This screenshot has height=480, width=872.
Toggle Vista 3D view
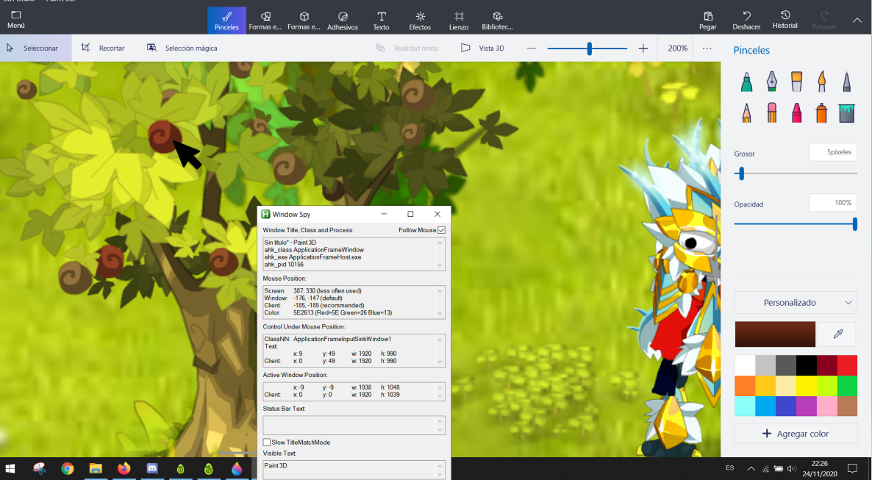483,48
